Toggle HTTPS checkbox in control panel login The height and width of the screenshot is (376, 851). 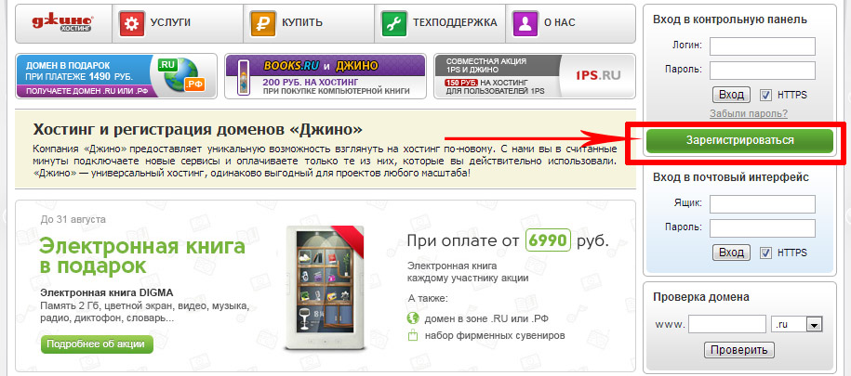click(765, 96)
